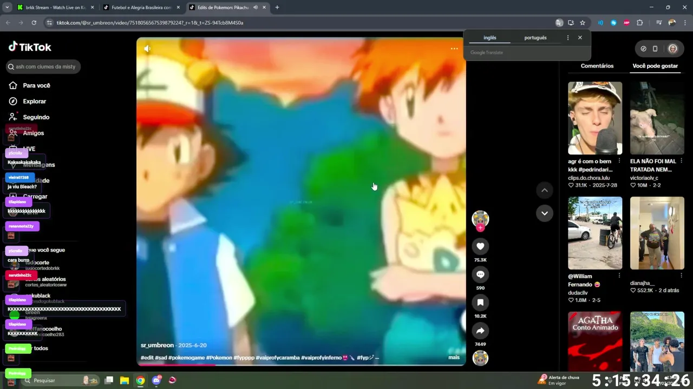Mute the video with the speaker icon
This screenshot has width=693, height=389.
pyautogui.click(x=147, y=49)
